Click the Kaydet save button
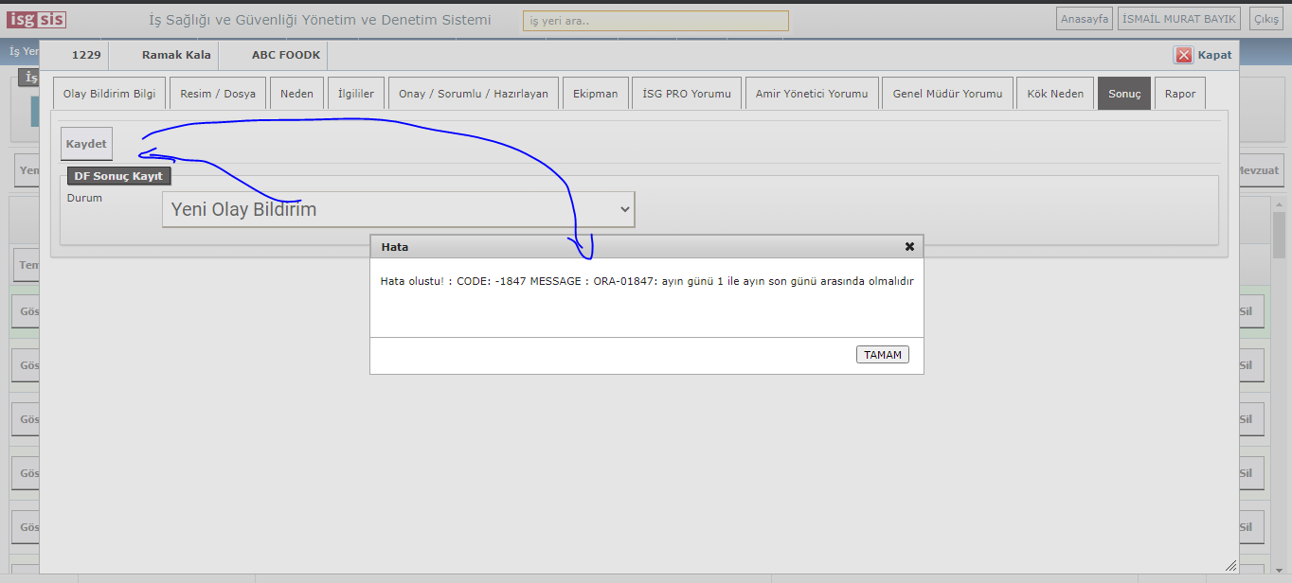The width and height of the screenshot is (1292, 583). click(x=86, y=144)
